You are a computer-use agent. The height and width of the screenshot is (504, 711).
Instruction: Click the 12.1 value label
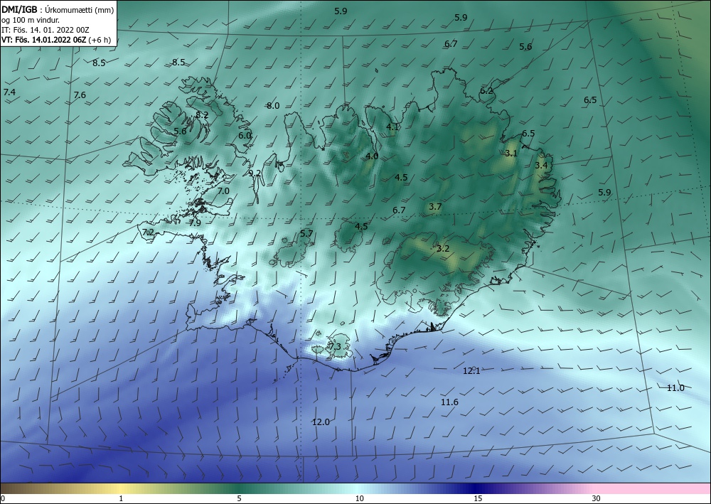[x=471, y=371]
